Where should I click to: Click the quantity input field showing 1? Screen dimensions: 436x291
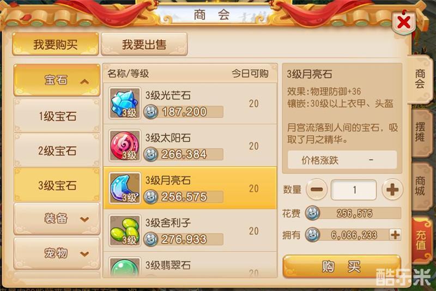(354, 190)
